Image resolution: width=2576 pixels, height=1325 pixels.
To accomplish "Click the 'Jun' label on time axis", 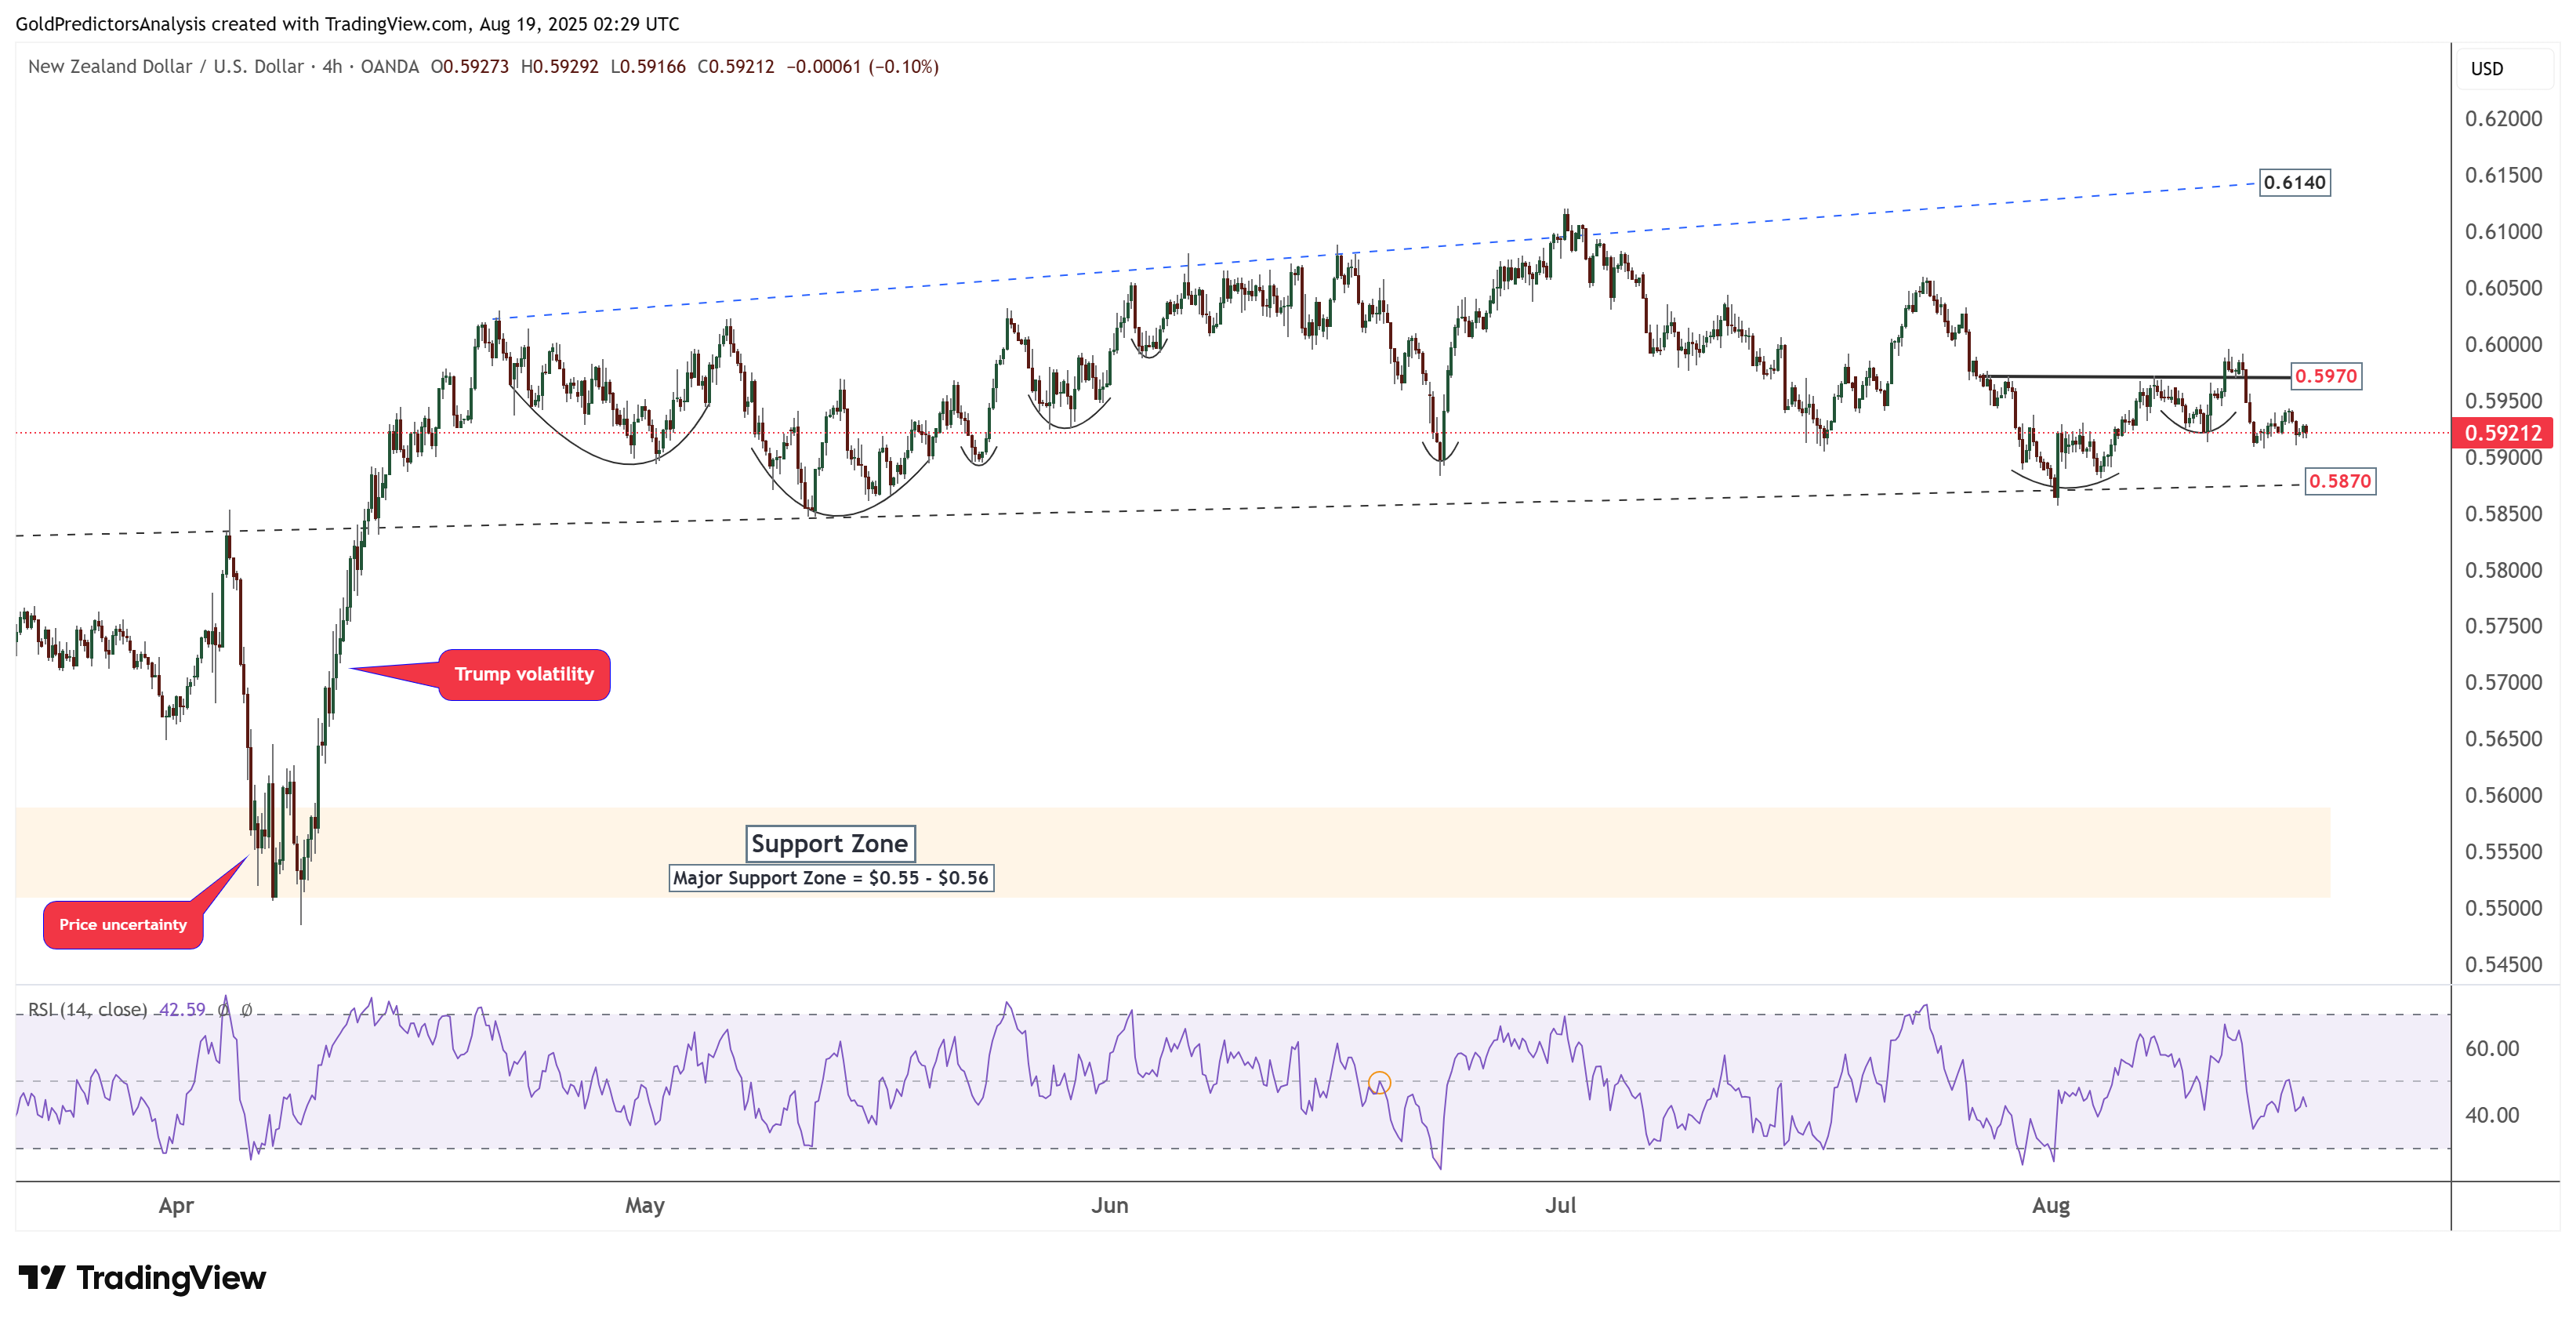I will point(1110,1205).
